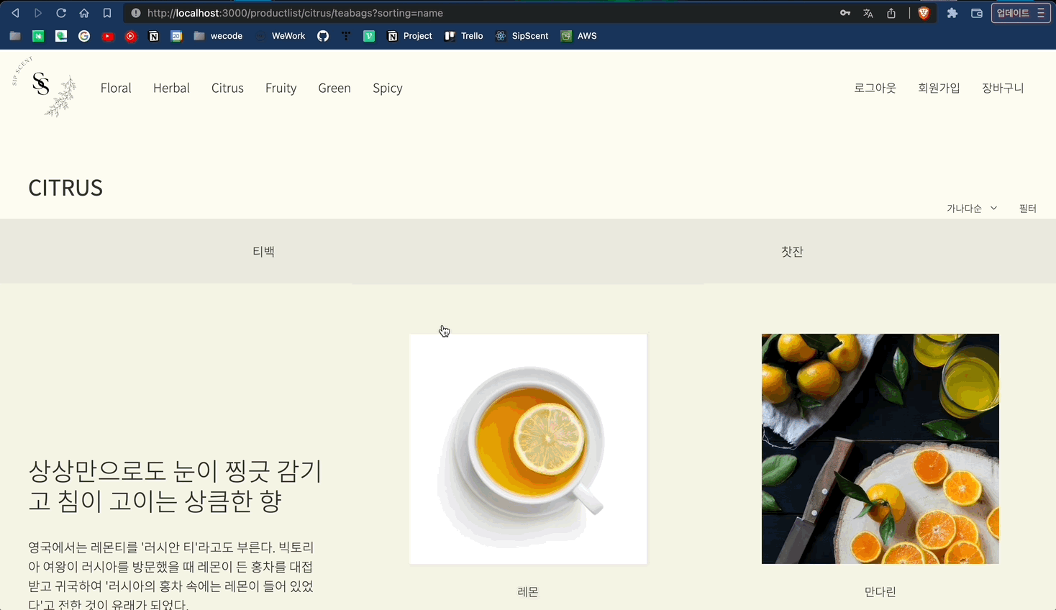Screen dimensions: 1056x610
Task: Open the saved passwords key icon
Action: pyautogui.click(x=845, y=13)
